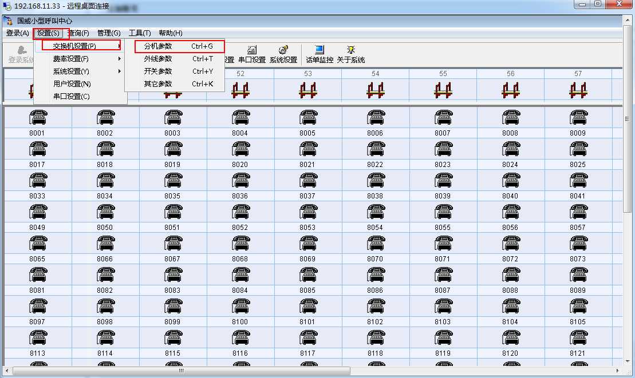635x378 pixels.
Task: Expand the 费率设置(F) submenu
Action: click(80, 59)
